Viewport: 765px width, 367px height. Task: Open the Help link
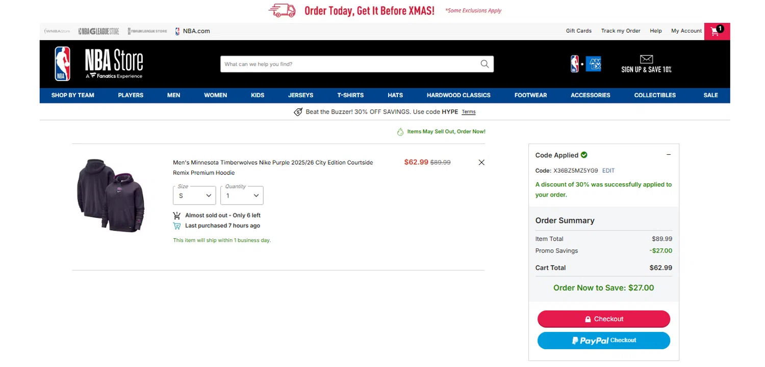(x=656, y=31)
